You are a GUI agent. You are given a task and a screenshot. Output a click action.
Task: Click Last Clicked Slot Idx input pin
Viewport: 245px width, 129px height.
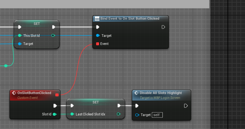coord(72,114)
